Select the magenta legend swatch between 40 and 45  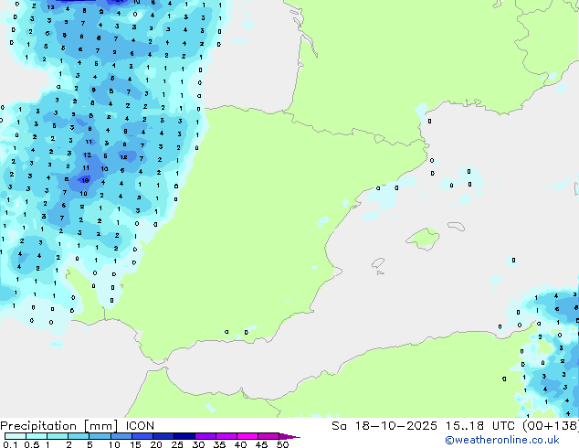[247, 436]
